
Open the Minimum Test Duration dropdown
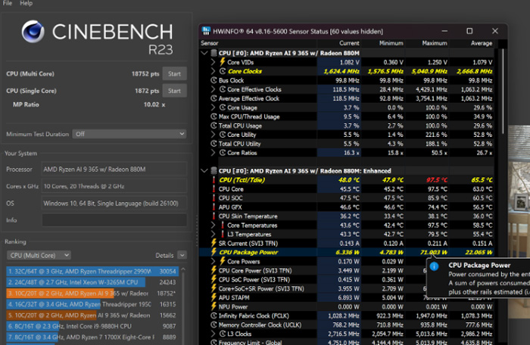tap(129, 134)
